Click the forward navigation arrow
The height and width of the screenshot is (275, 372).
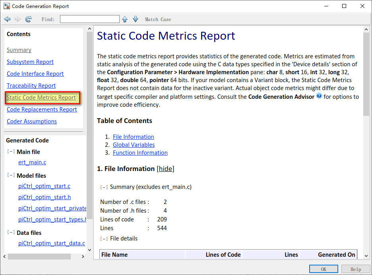(17, 19)
